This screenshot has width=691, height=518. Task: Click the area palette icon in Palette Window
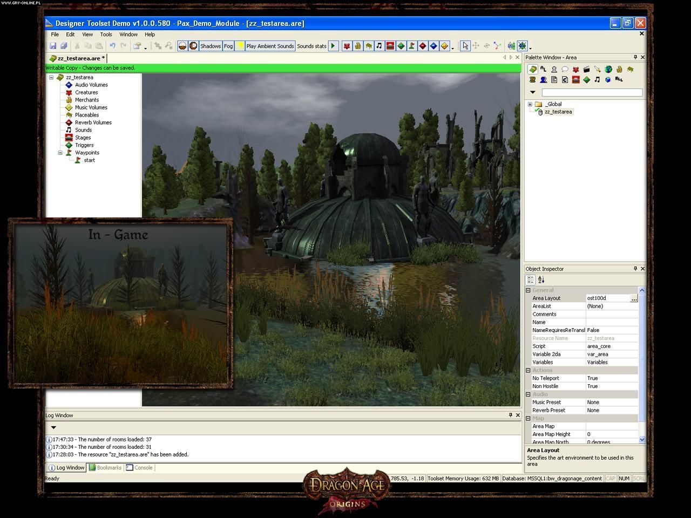click(x=532, y=69)
